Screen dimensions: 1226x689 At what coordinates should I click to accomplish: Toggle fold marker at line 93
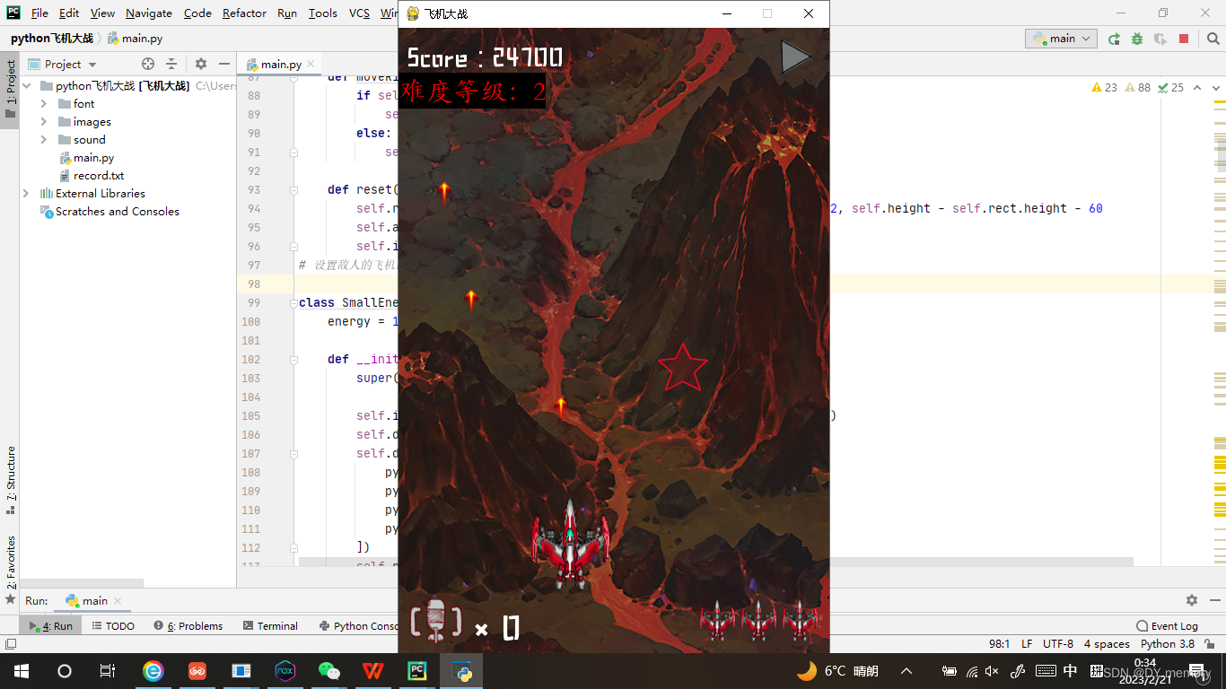[293, 190]
